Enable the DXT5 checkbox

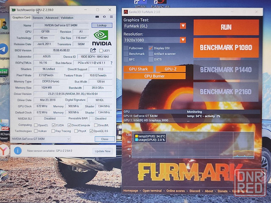(151, 59)
